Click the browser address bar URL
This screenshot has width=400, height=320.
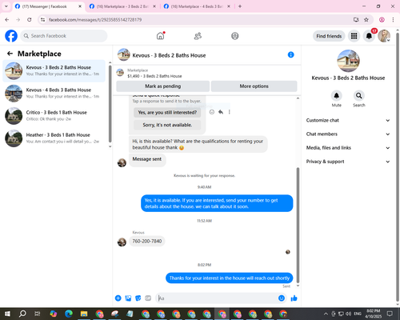click(x=95, y=20)
